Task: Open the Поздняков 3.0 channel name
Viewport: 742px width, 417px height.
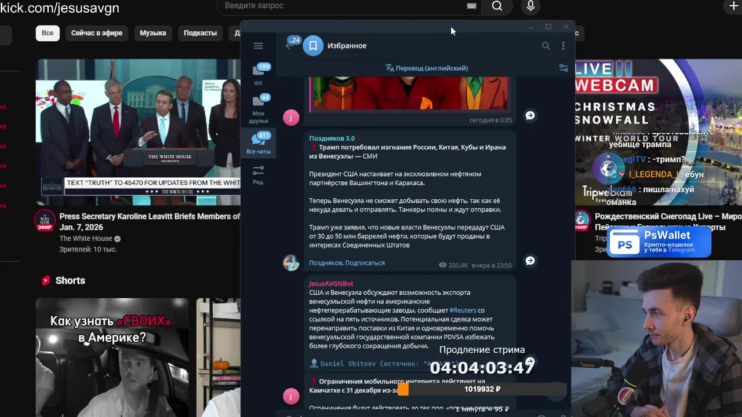Action: 332,138
